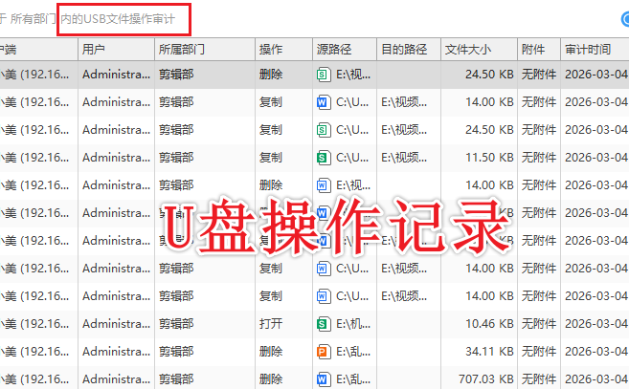The image size is (629, 389).
Task: Click the E:\乱... path in the 34.11 KB row
Action: 353,352
